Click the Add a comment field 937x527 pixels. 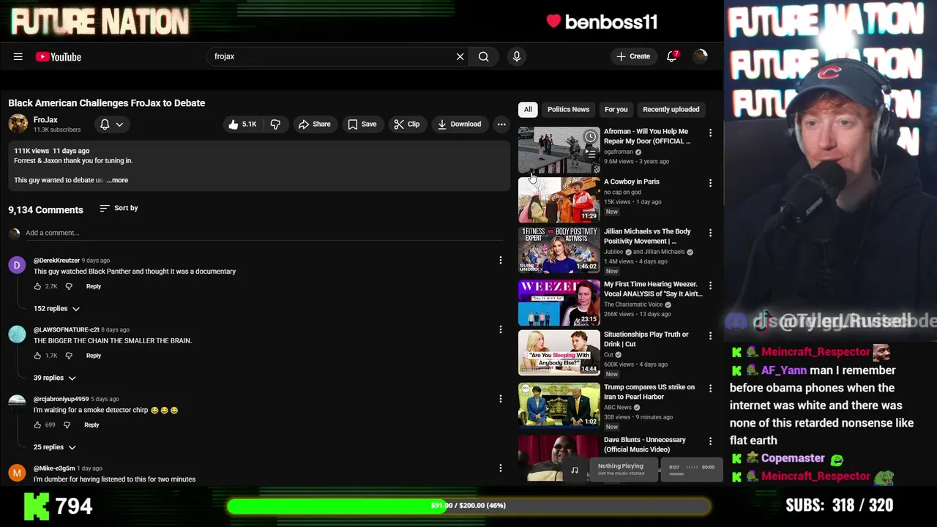coord(264,233)
